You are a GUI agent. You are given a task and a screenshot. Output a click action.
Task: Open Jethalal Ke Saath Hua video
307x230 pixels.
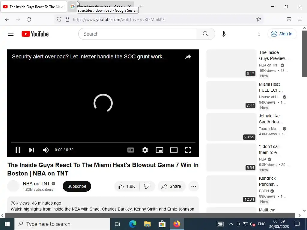(271, 119)
